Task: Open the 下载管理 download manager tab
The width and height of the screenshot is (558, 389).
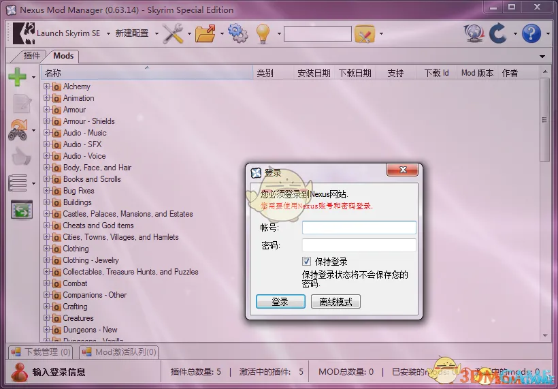Action: [42, 352]
